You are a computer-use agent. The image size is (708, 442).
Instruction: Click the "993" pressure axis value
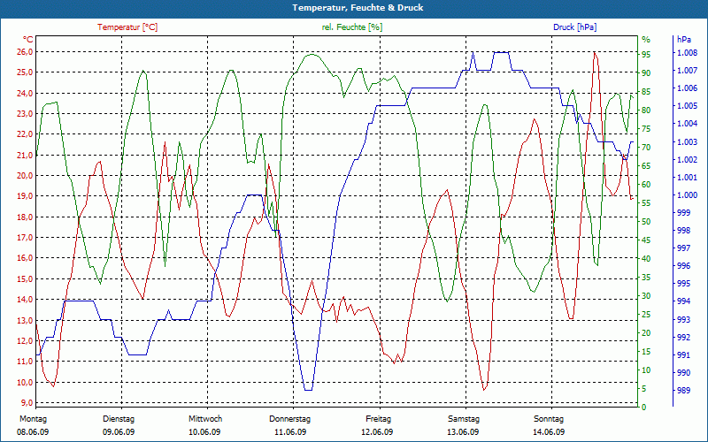coord(684,320)
